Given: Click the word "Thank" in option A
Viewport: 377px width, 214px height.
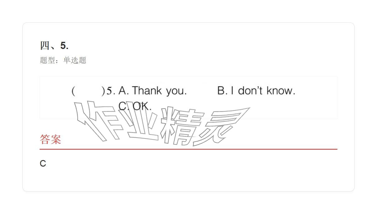Looking at the screenshot, I should (x=147, y=91).
